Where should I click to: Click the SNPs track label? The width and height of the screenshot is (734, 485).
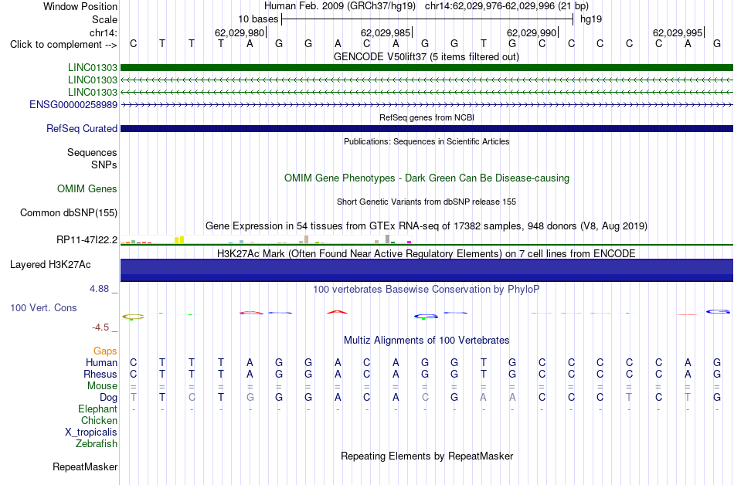104,164
